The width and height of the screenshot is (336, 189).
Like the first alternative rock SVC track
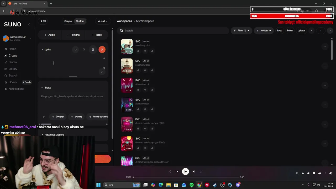(138, 90)
